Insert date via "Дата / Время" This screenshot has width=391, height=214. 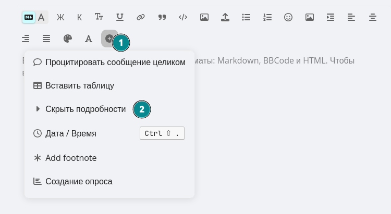[71, 133]
